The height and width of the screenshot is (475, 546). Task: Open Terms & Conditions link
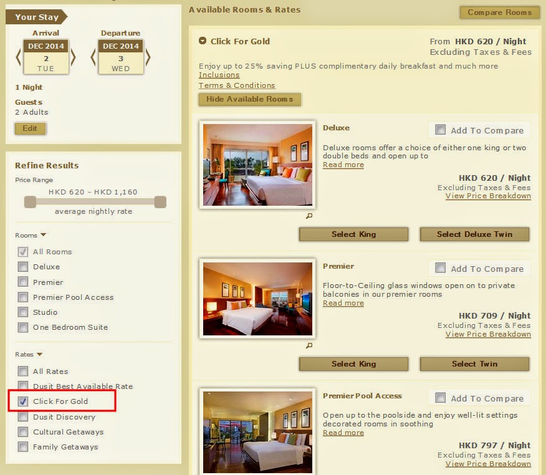pos(237,85)
